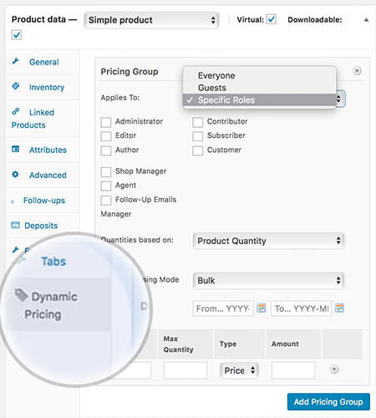Click the General wrench icon
Image resolution: width=376 pixels, height=418 pixels.
pos(16,61)
